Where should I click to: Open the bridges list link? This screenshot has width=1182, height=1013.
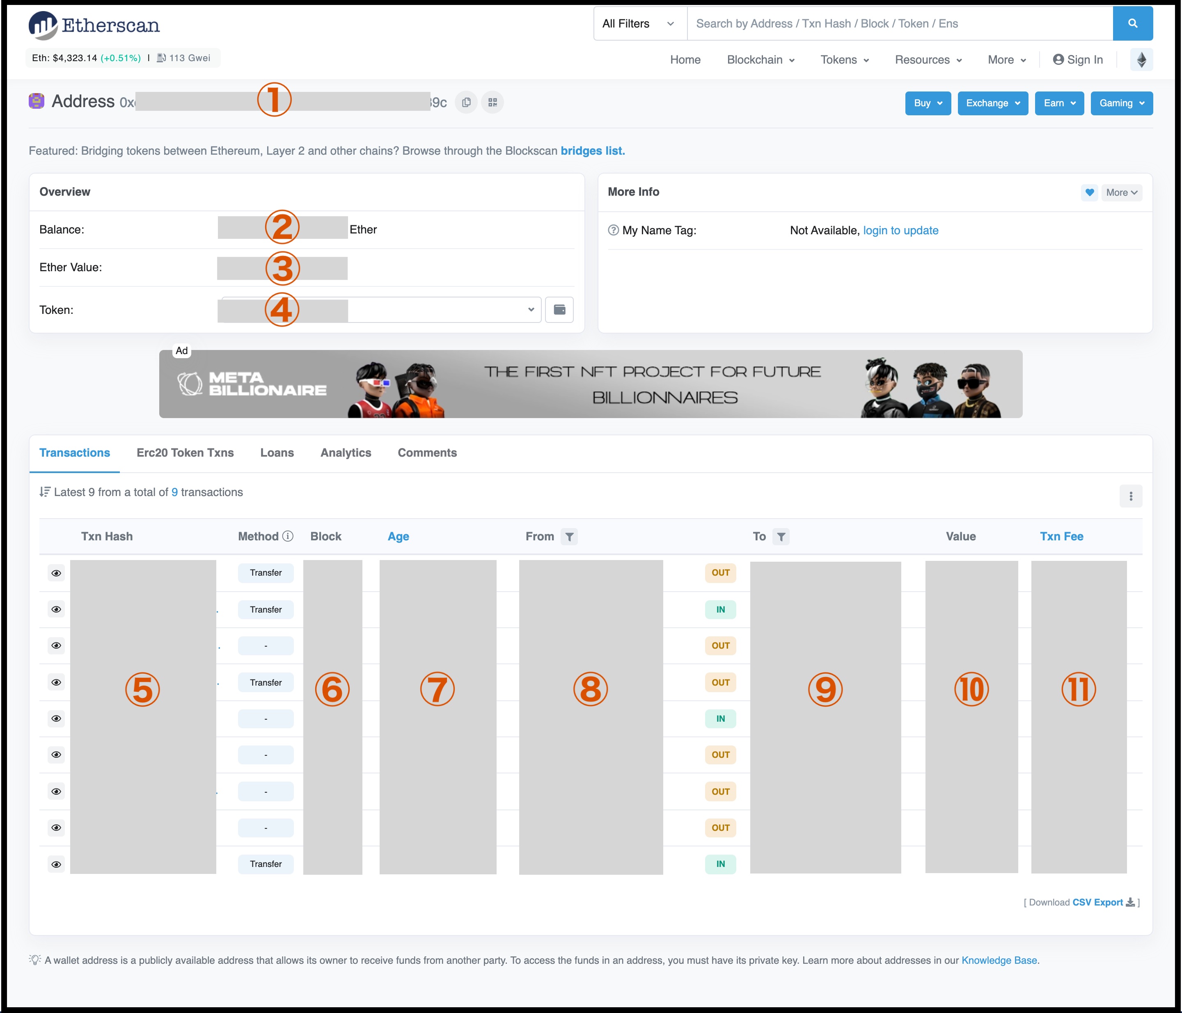593,151
